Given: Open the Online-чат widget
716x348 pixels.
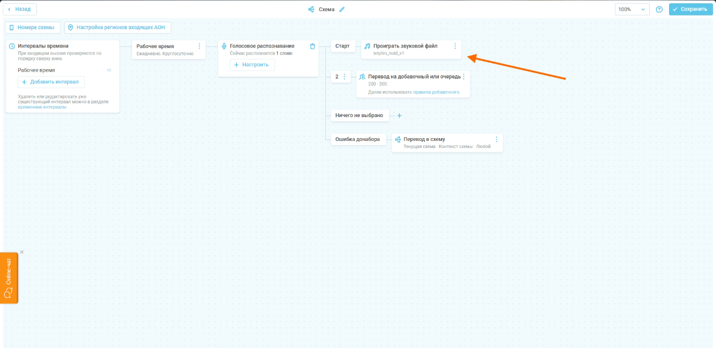Looking at the screenshot, I should pos(9,278).
